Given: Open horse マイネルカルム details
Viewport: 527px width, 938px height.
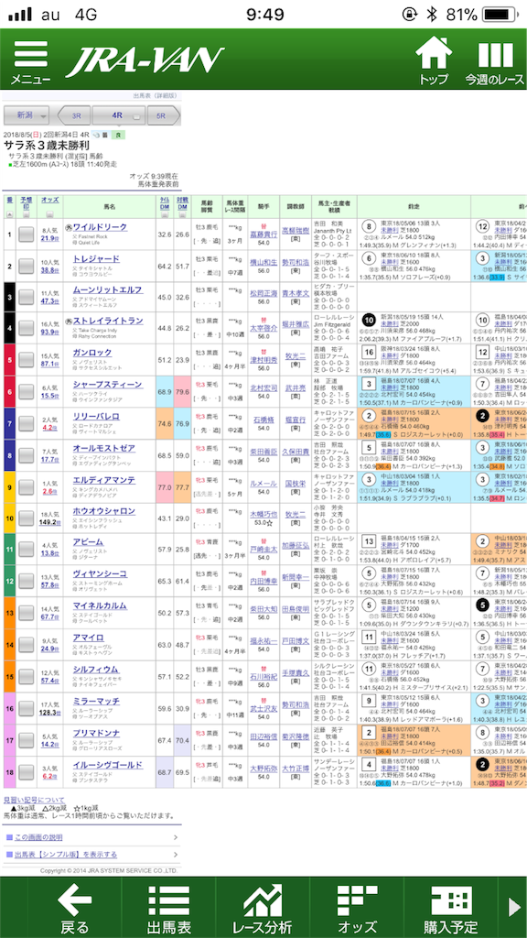Looking at the screenshot, I should 99,605.
